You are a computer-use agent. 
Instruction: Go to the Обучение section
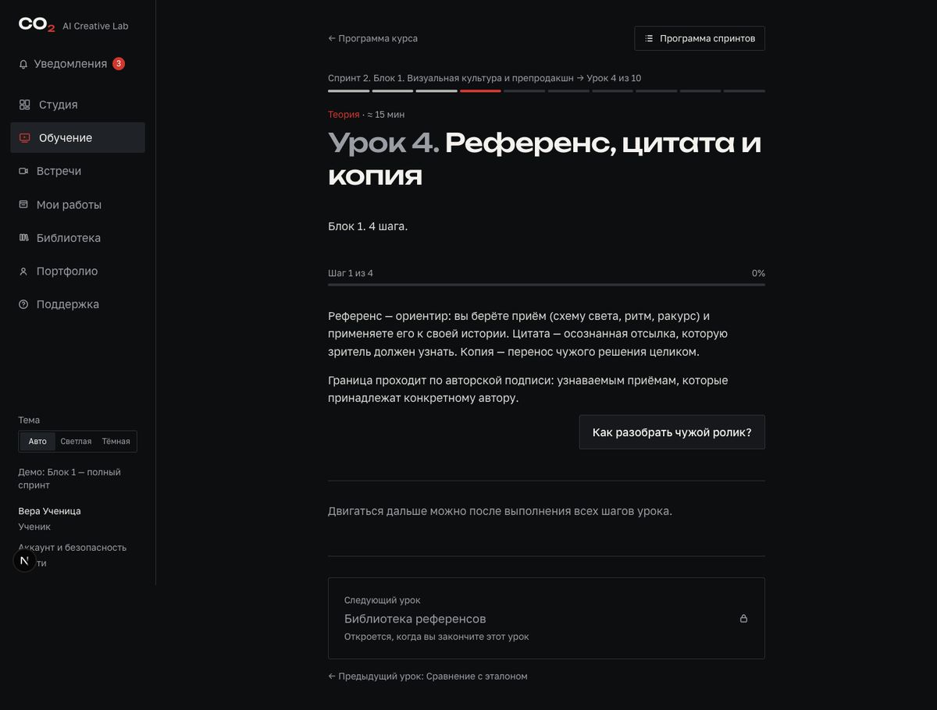[x=77, y=138]
